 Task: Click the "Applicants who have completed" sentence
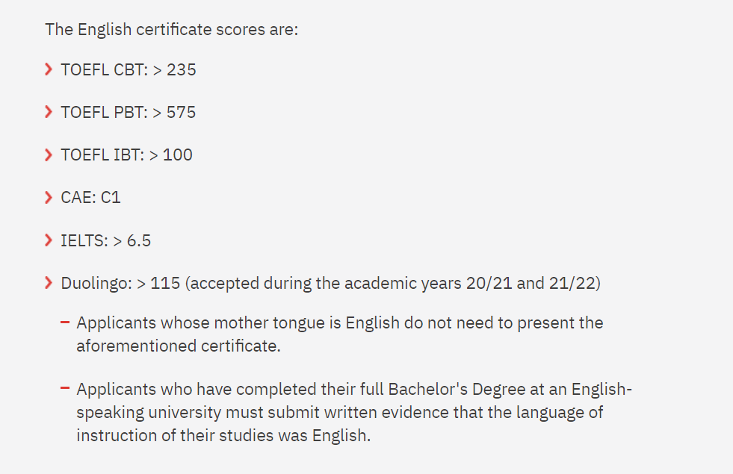click(354, 412)
